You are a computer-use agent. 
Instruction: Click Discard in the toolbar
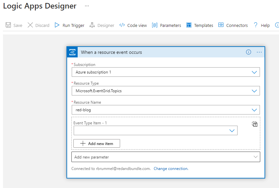pos(38,25)
